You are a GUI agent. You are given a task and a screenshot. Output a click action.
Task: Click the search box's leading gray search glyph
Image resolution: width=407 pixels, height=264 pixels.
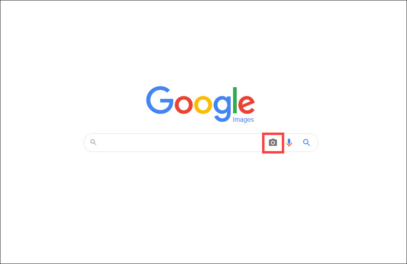click(x=93, y=142)
